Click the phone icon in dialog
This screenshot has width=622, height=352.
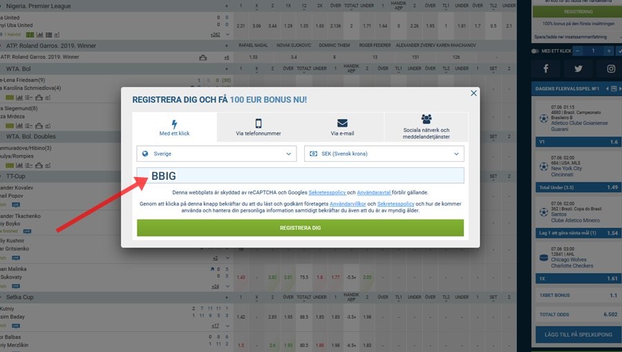(x=258, y=123)
